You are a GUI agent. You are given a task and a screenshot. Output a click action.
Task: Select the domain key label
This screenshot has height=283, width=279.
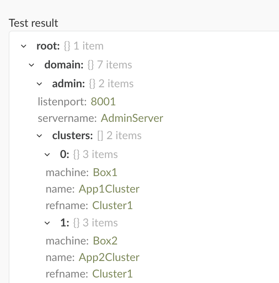(64, 64)
